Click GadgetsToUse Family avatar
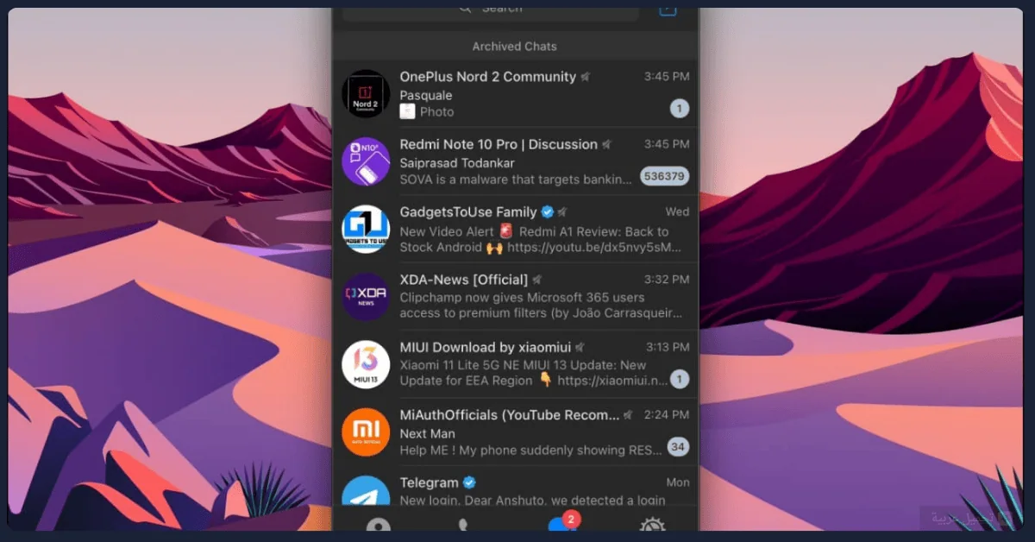Viewport: 1035px width, 542px height. coord(366,229)
